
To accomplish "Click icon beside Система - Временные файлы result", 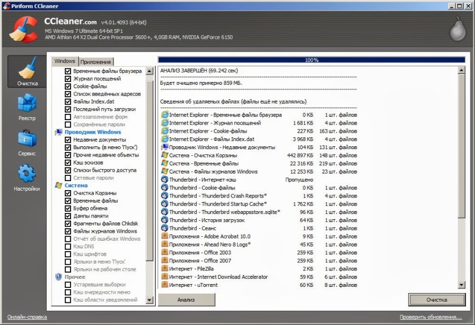I will point(164,163).
